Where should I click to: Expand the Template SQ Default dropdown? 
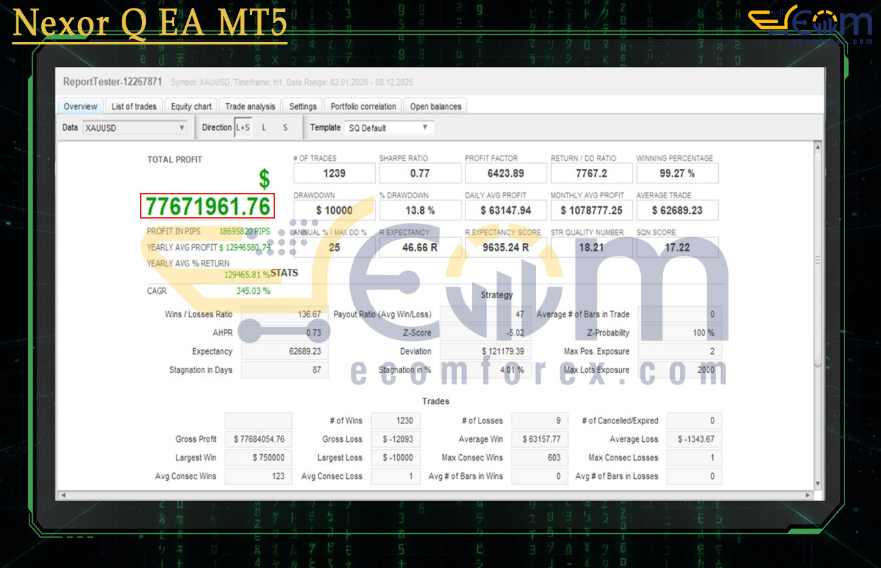point(389,128)
